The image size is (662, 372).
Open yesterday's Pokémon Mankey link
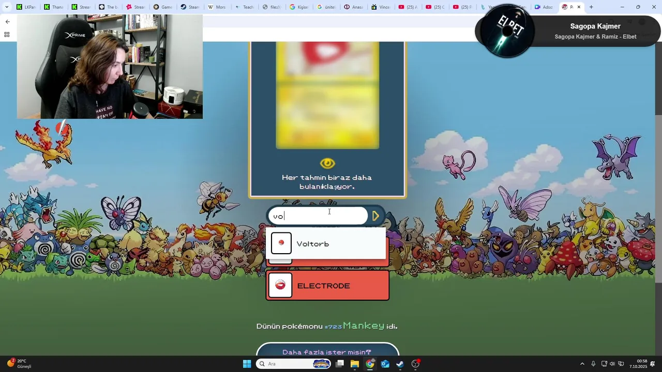coord(363,326)
